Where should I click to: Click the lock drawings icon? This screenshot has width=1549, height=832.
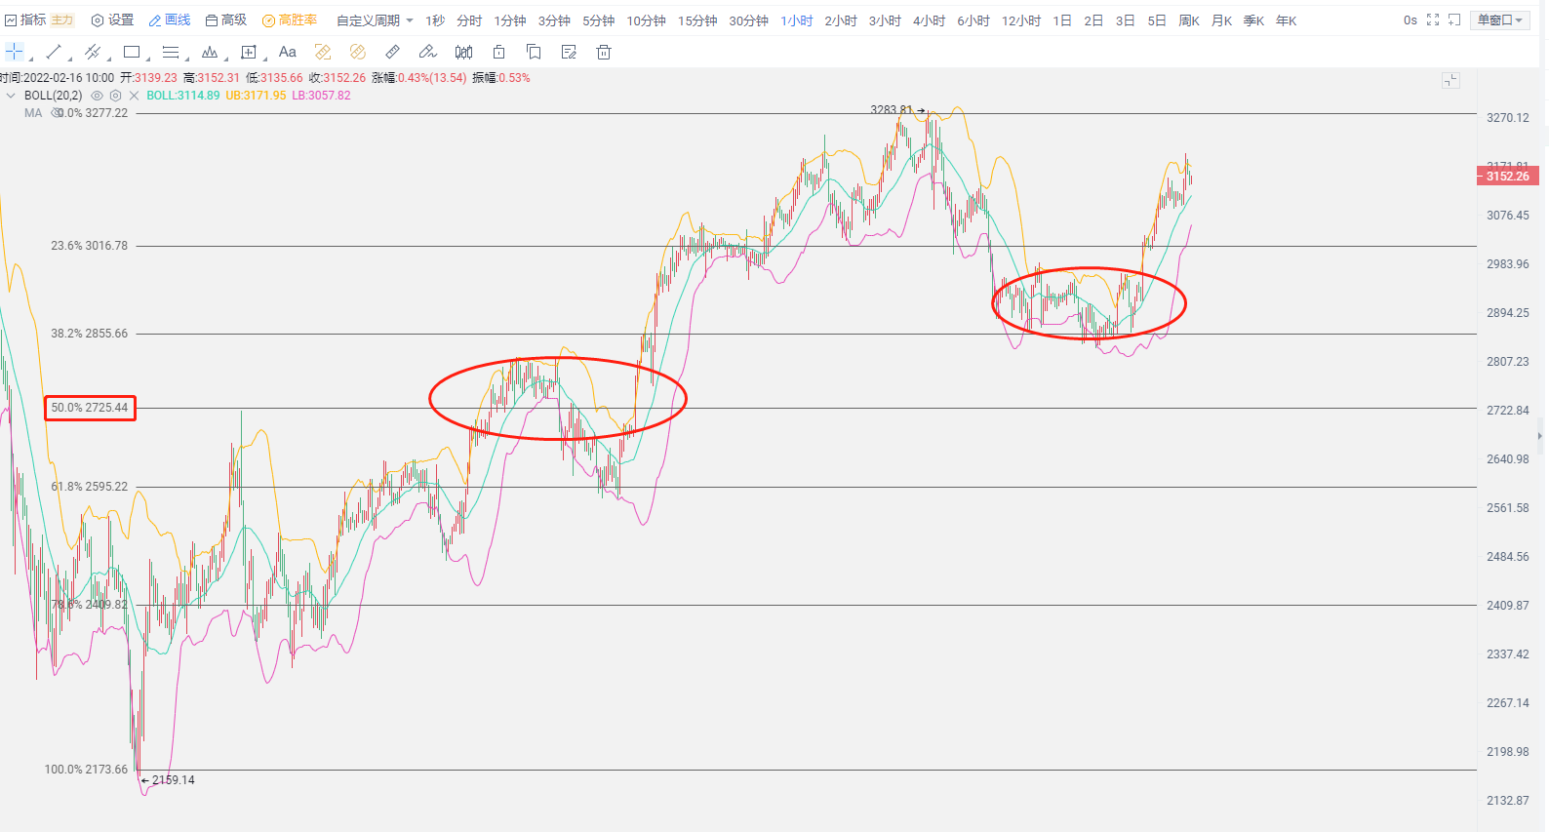(x=498, y=52)
